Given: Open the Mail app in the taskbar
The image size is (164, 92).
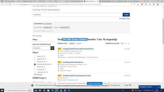Looking at the screenshot, I should (36, 90).
